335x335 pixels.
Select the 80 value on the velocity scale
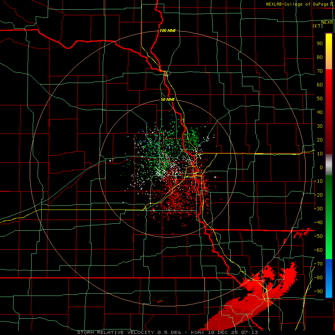click(x=320, y=57)
